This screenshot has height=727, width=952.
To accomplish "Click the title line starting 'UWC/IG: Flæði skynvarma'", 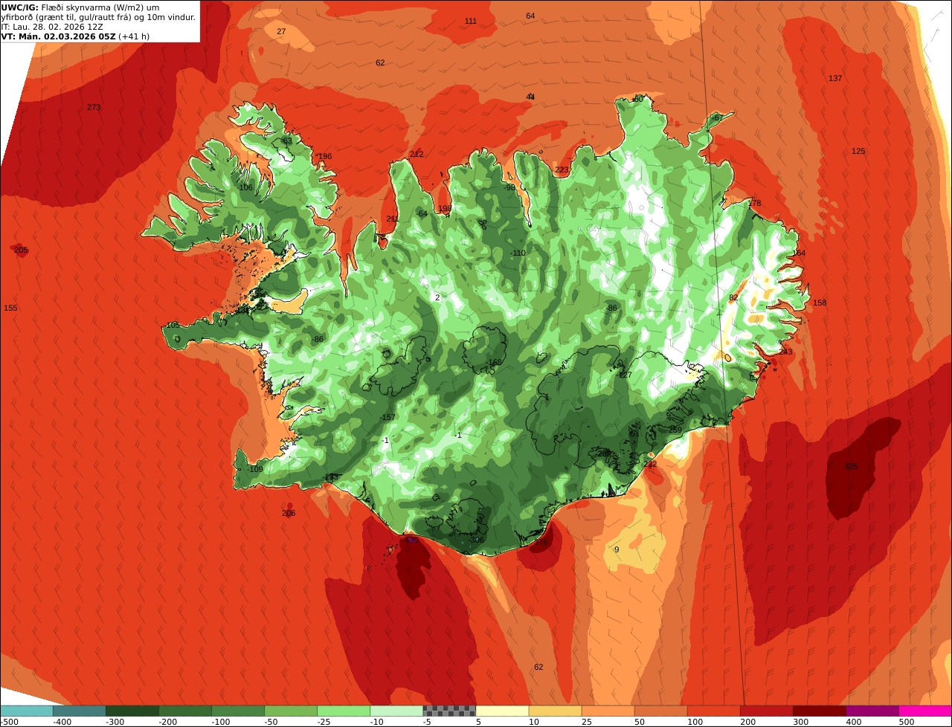I will [80, 7].
